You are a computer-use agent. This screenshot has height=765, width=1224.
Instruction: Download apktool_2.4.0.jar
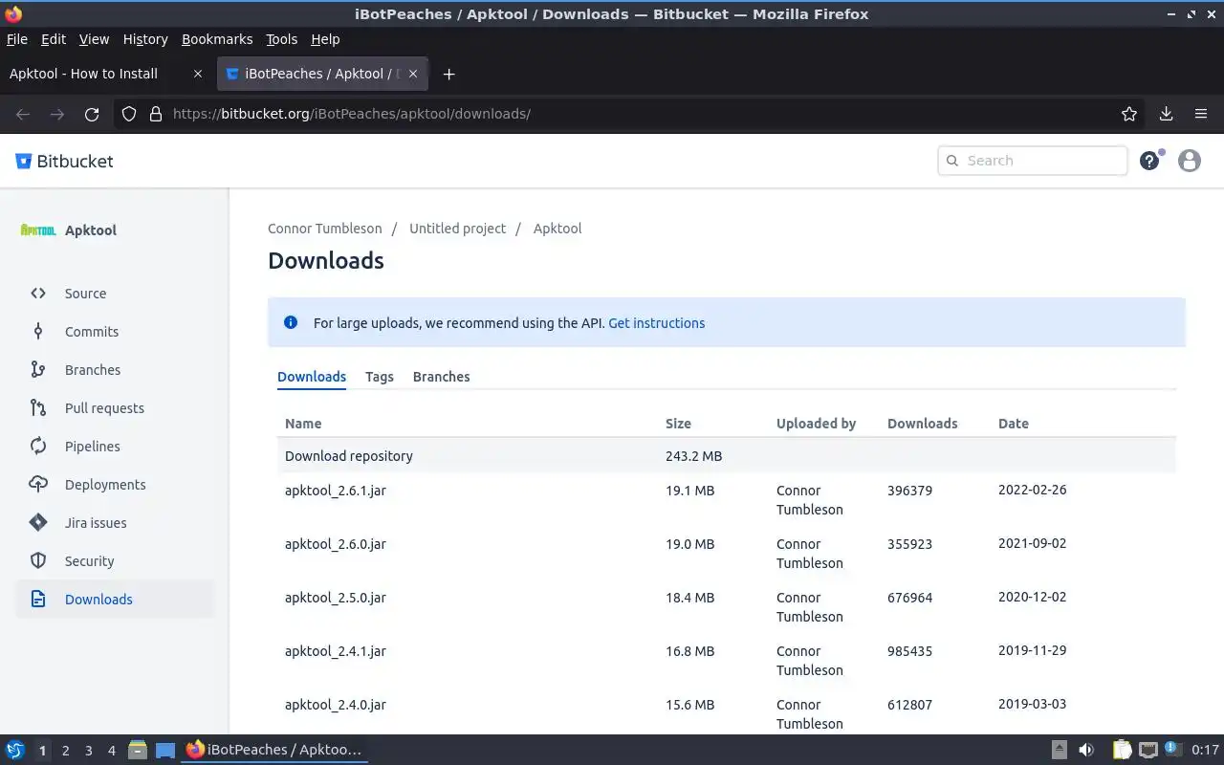(336, 705)
